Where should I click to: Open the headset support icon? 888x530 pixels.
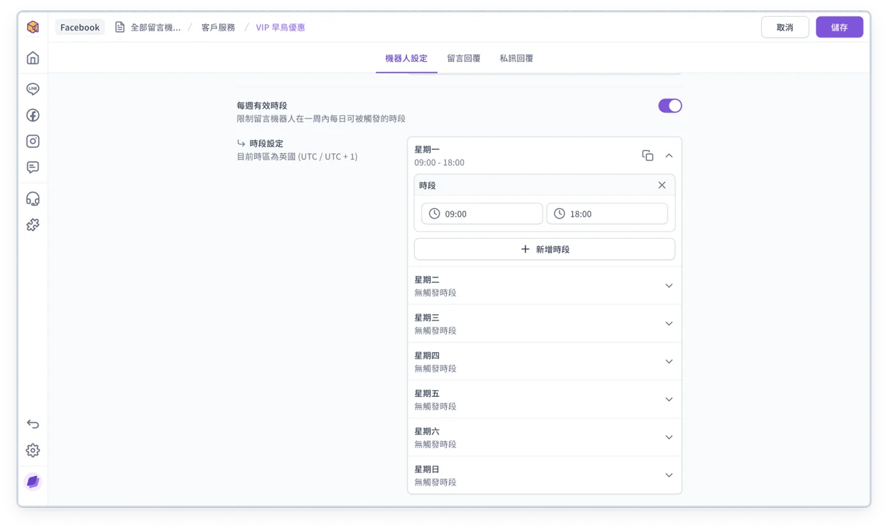click(33, 199)
